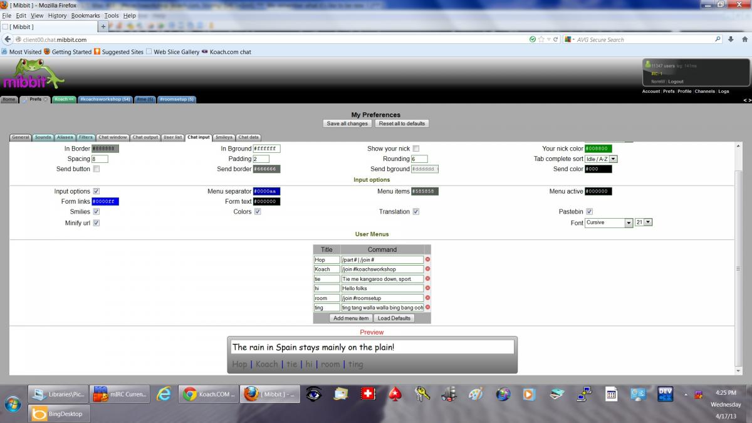
Task: Switch to #koachsworkshop channel tab
Action: (x=105, y=99)
